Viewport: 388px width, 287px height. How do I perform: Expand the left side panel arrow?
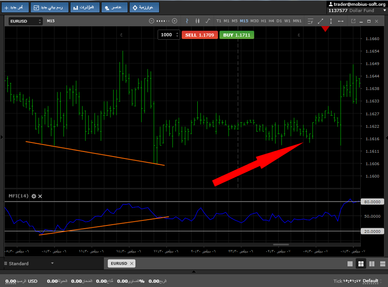pos(2,137)
